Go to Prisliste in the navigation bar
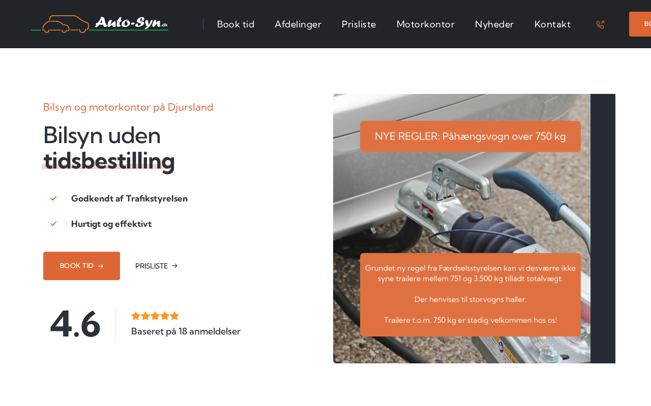Screen dimensions: 651x406 point(359,24)
